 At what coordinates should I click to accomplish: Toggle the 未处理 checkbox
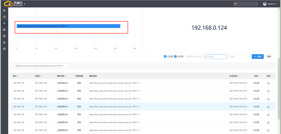point(175,57)
